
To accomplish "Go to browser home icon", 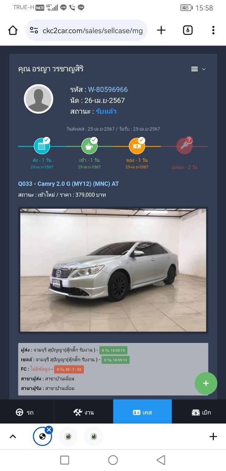I will (x=13, y=30).
